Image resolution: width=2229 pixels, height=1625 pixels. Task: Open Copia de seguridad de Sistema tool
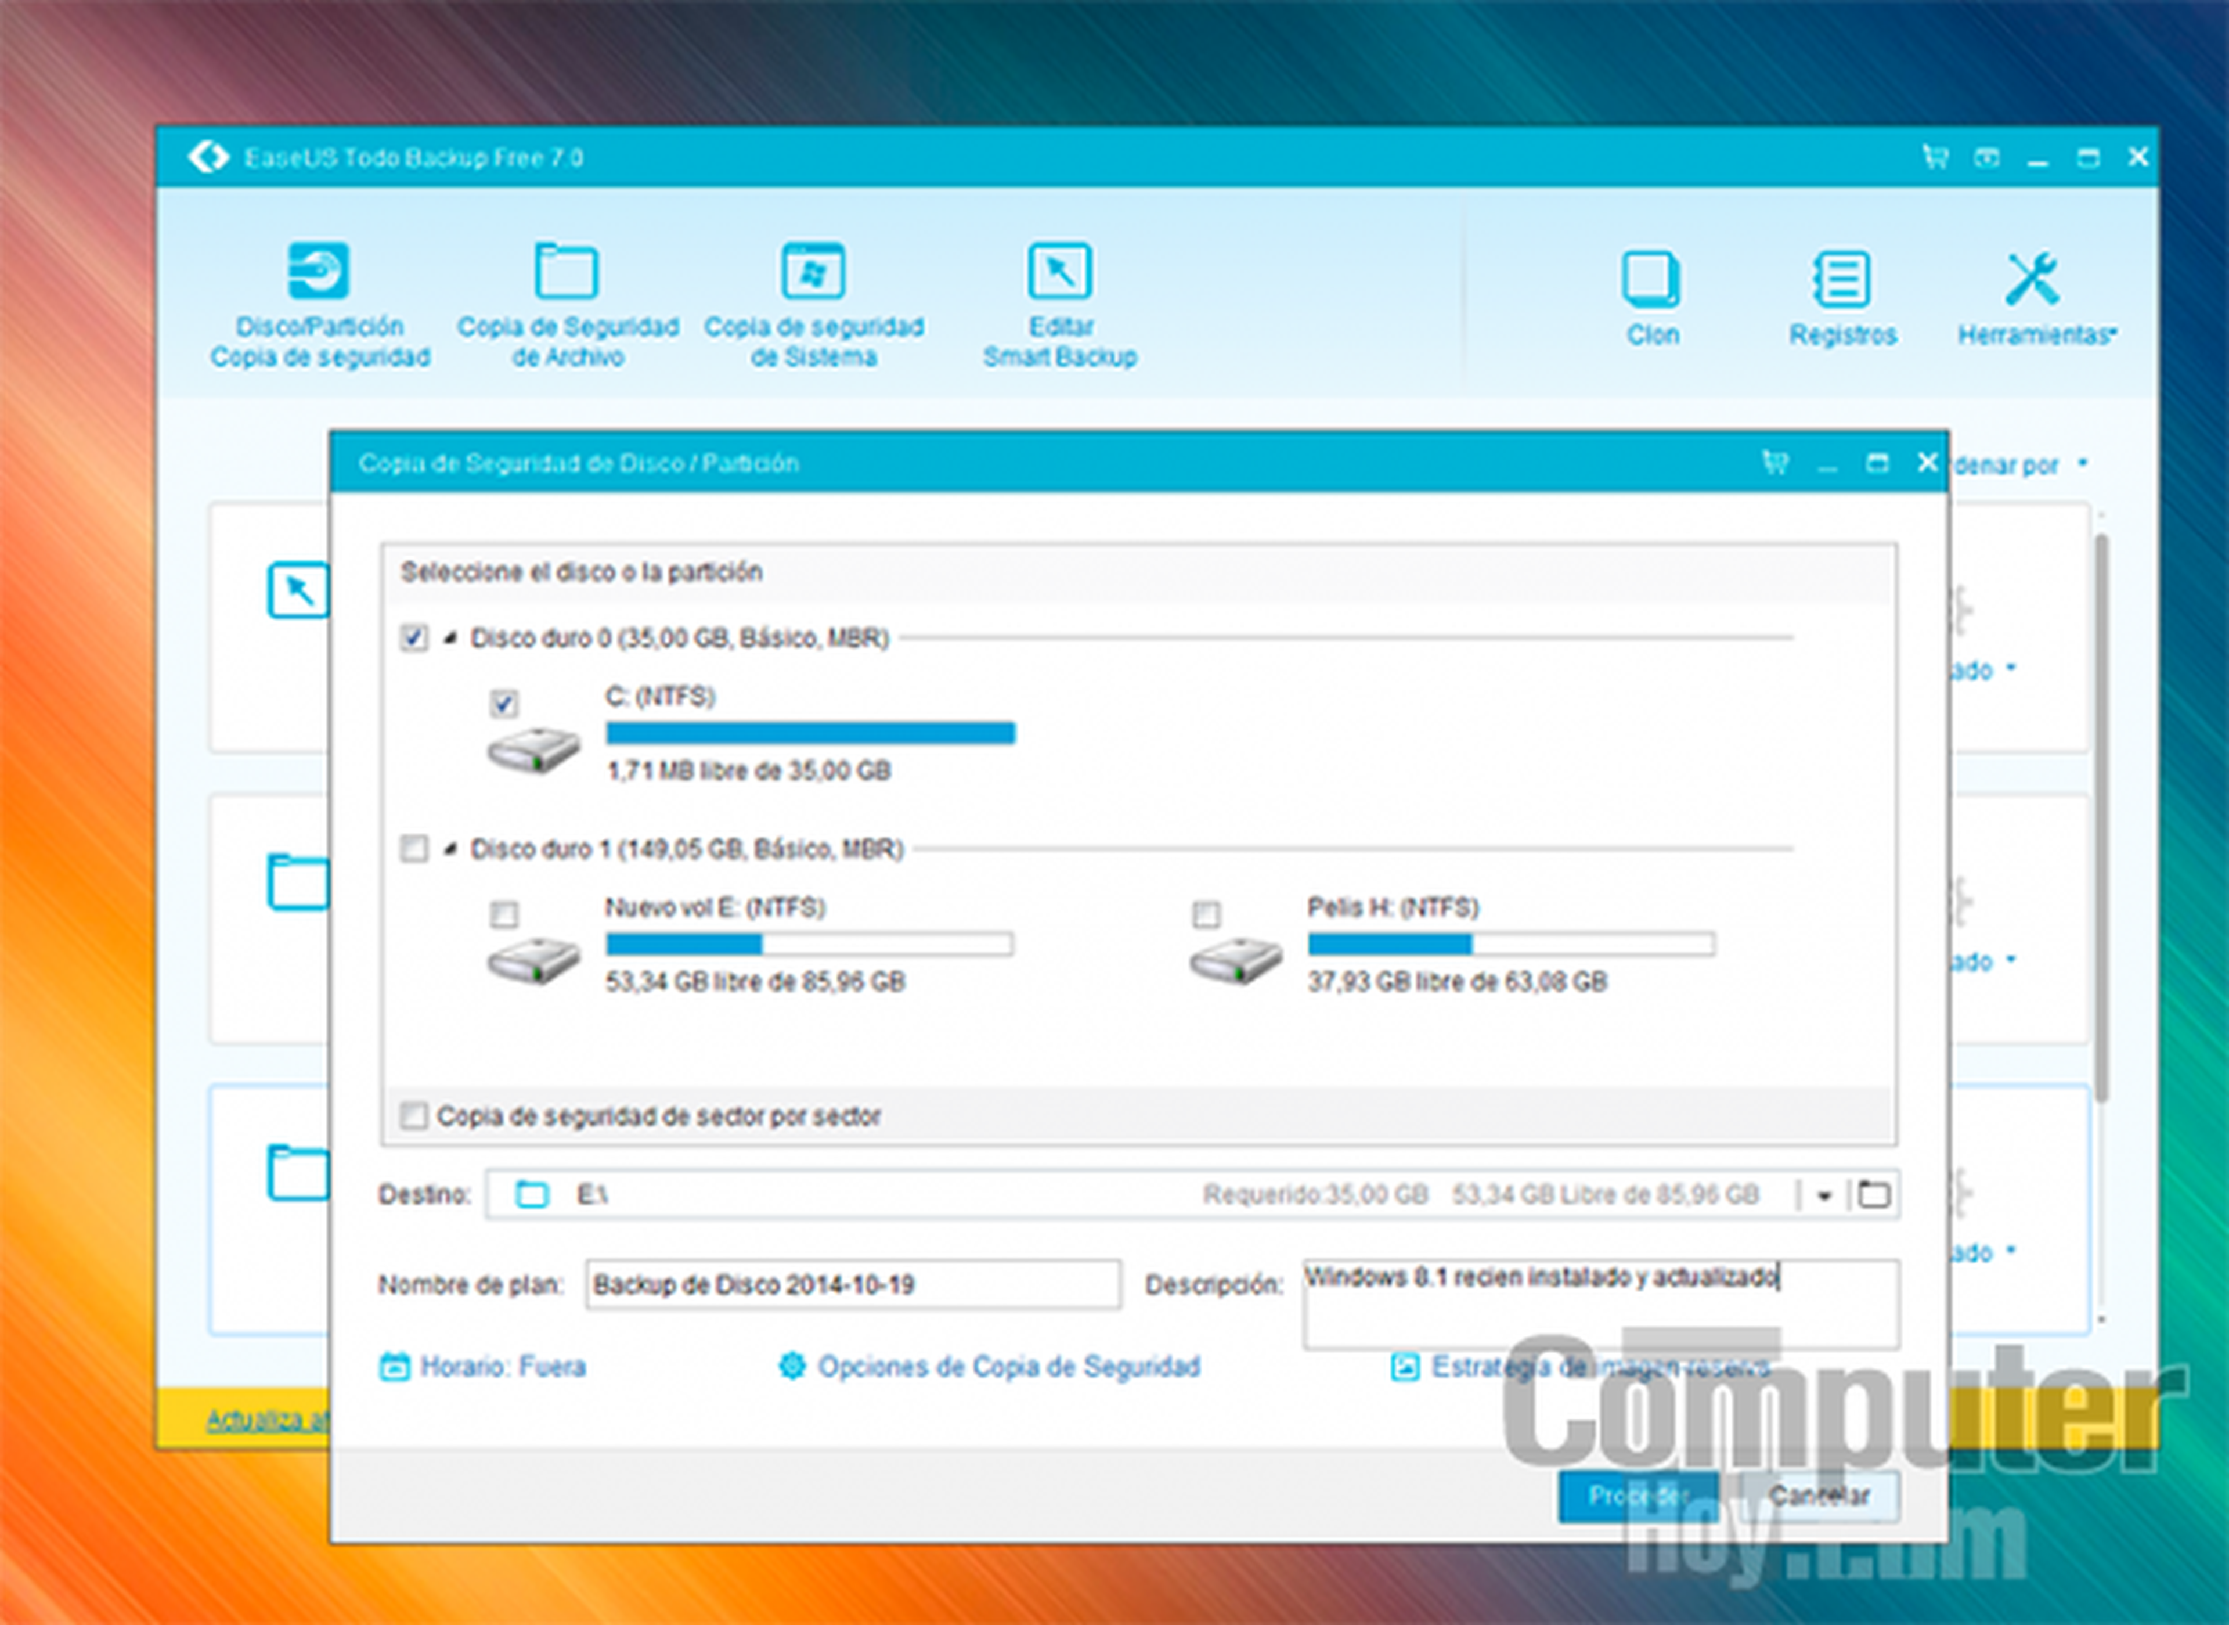[813, 305]
